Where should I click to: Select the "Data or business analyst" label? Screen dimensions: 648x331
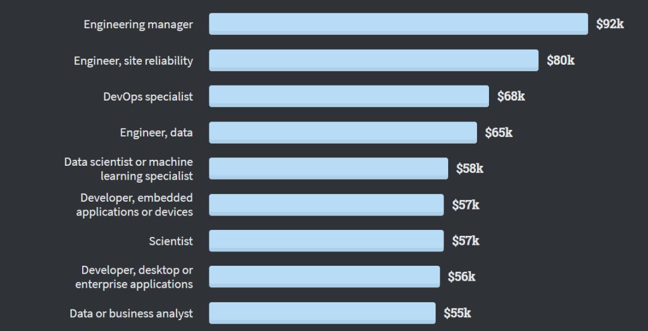point(131,313)
